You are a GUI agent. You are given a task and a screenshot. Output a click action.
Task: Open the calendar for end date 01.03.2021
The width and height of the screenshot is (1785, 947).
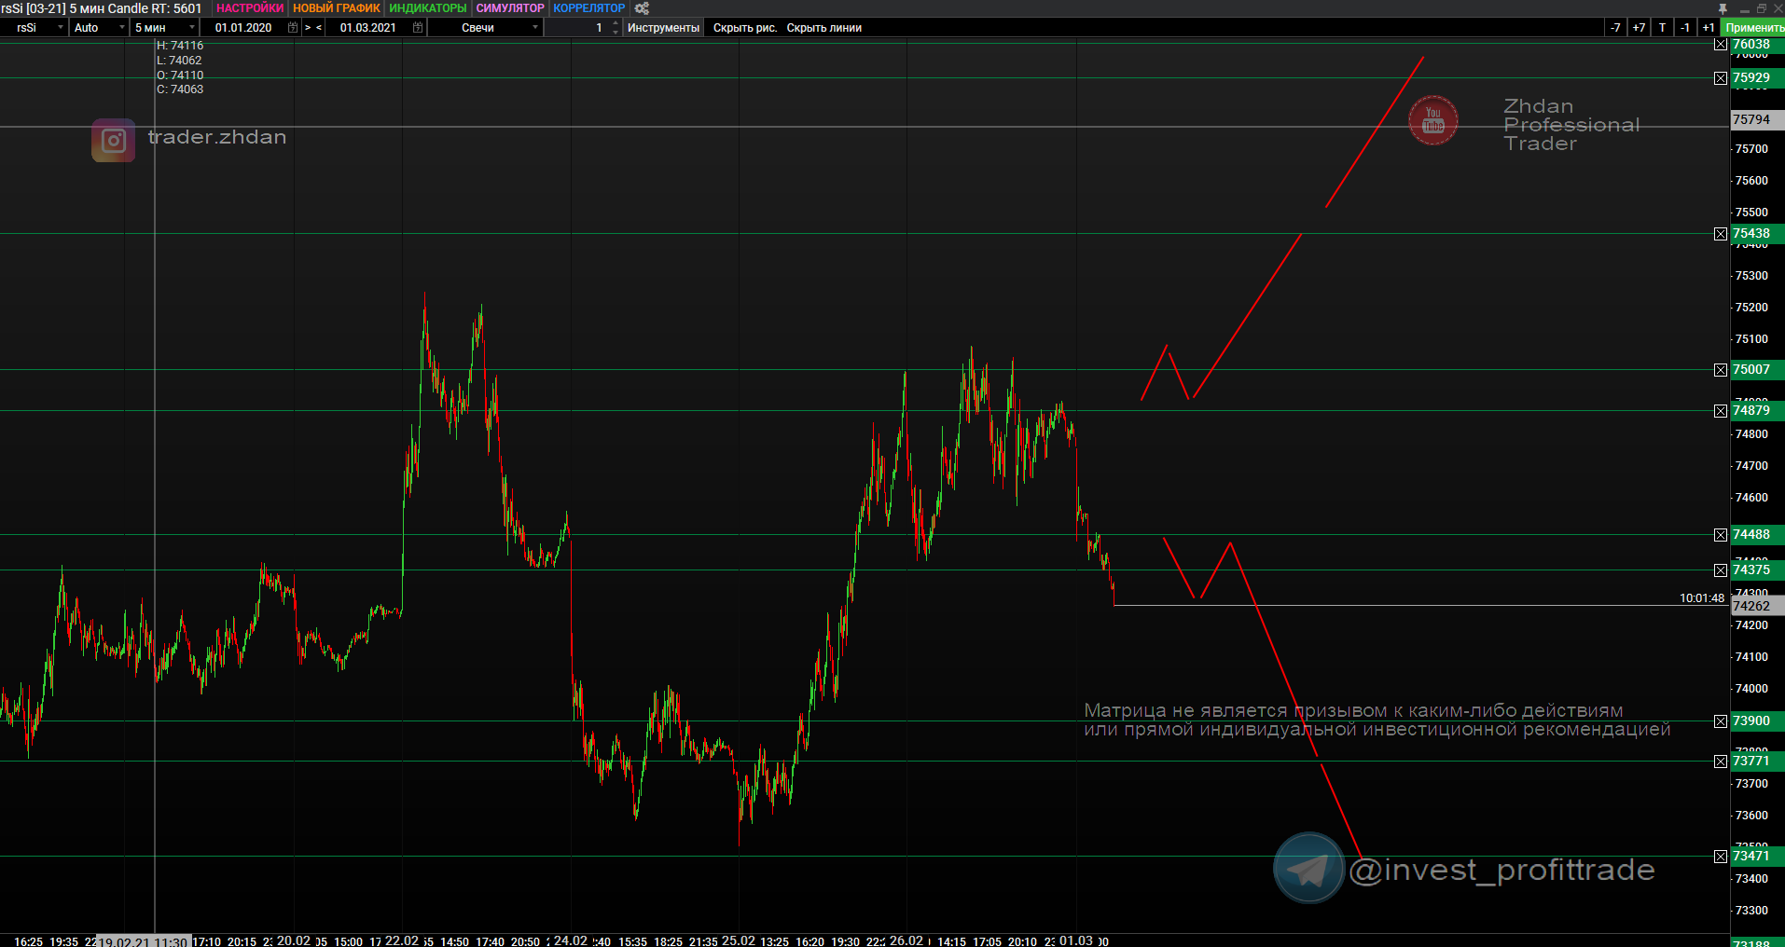(418, 28)
